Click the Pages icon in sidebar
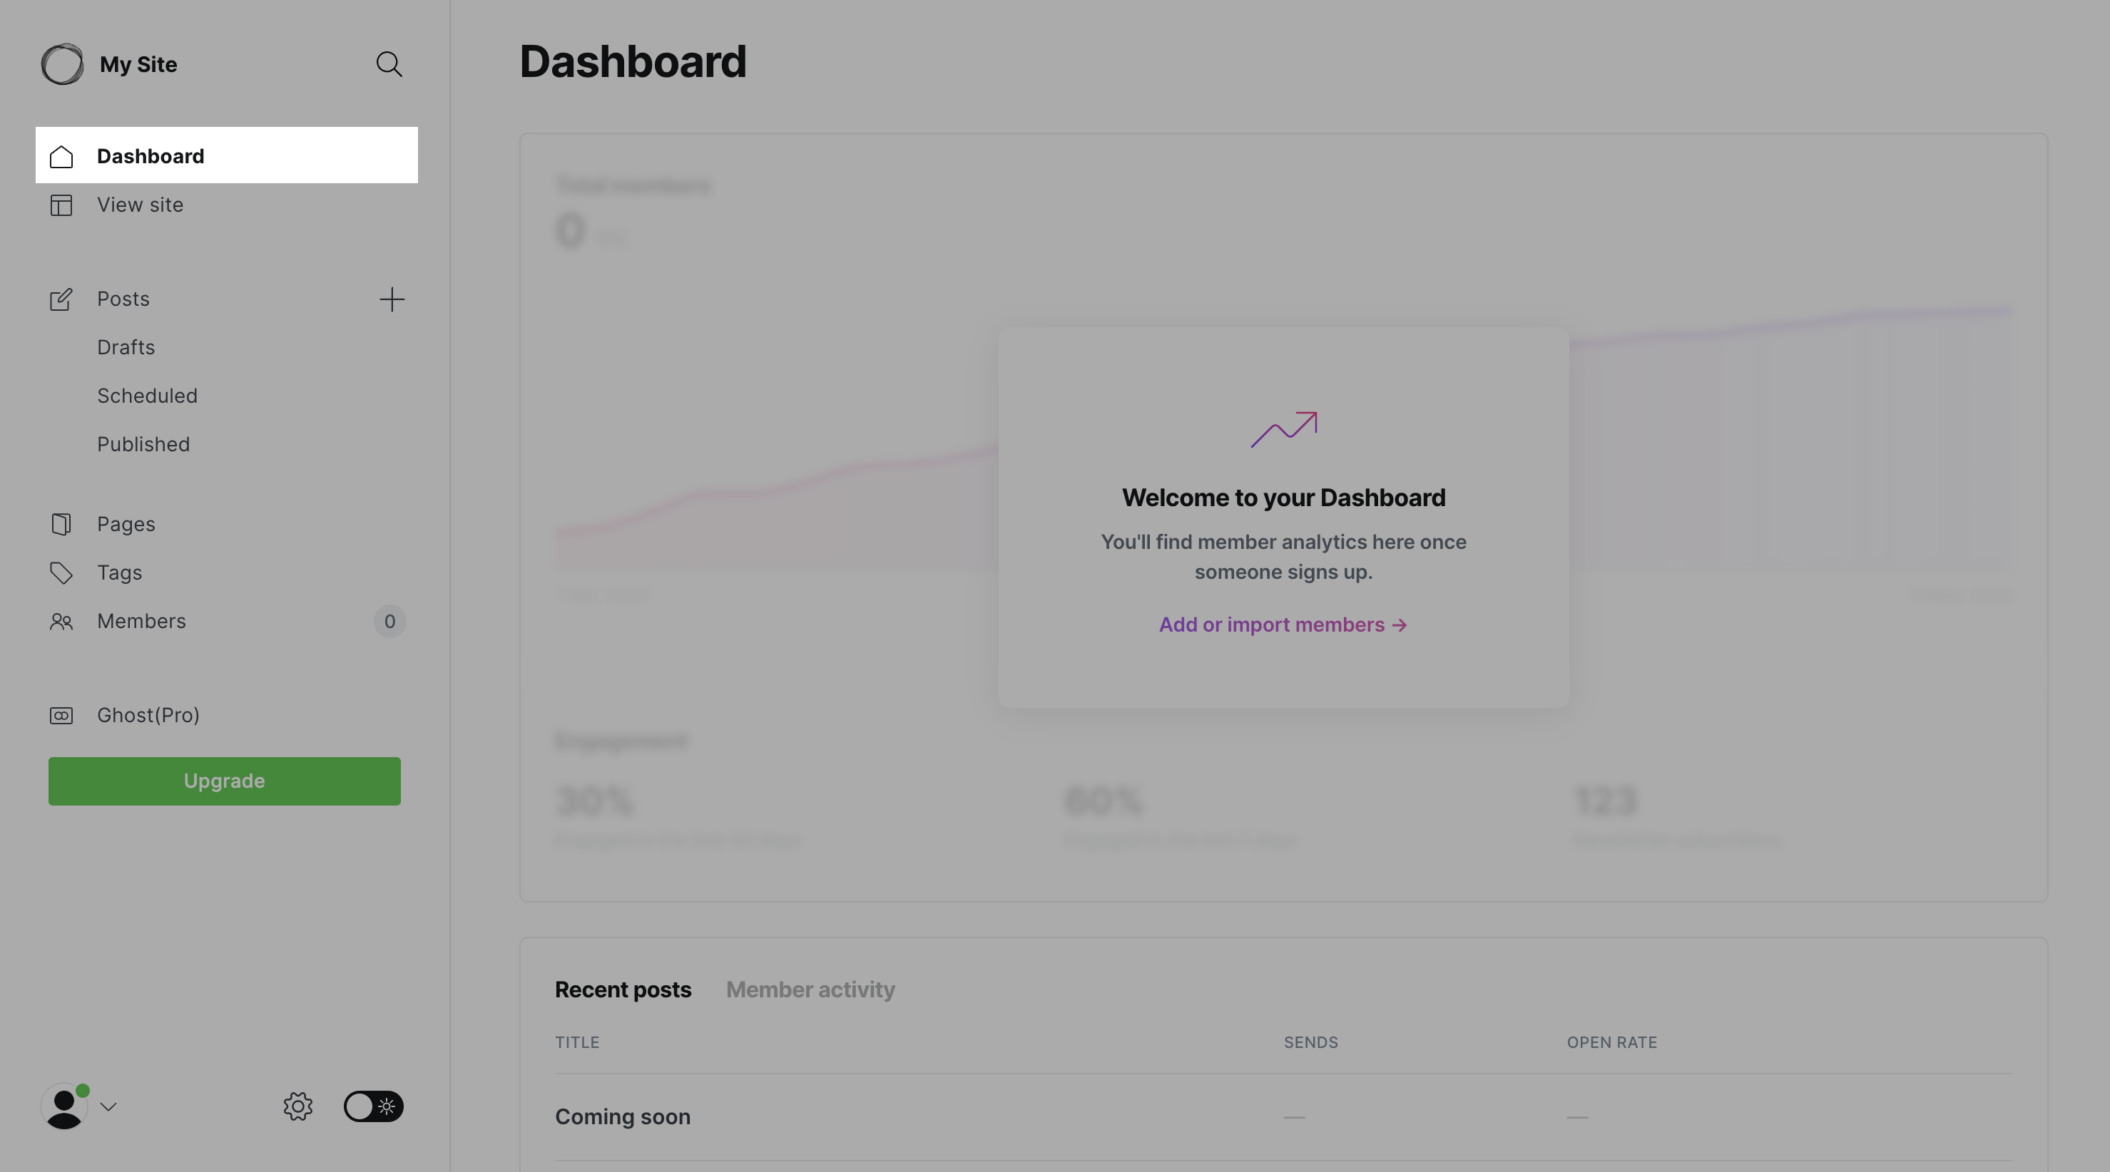Viewport: 2110px width, 1172px height. 61,524
